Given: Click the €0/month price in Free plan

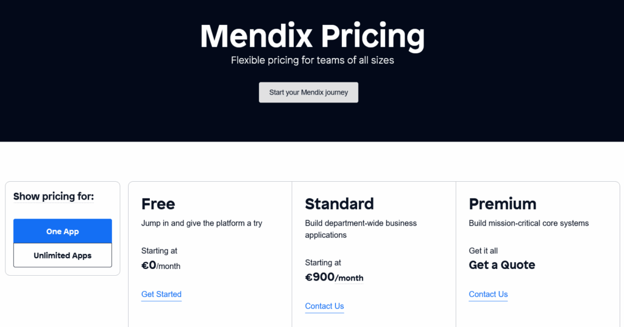Looking at the screenshot, I should [161, 265].
